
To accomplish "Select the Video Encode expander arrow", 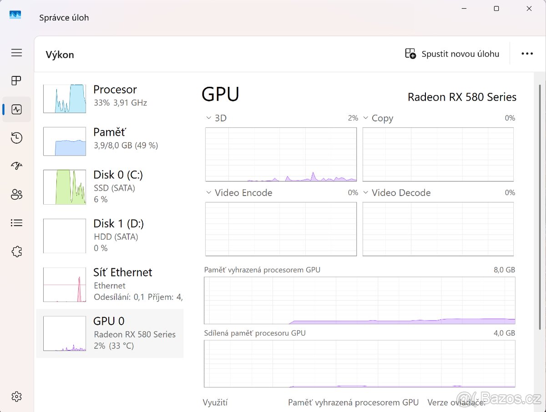I will click(208, 192).
